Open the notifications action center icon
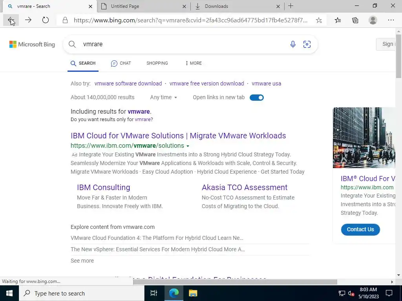Screen dimensions: 402x301 389,293
